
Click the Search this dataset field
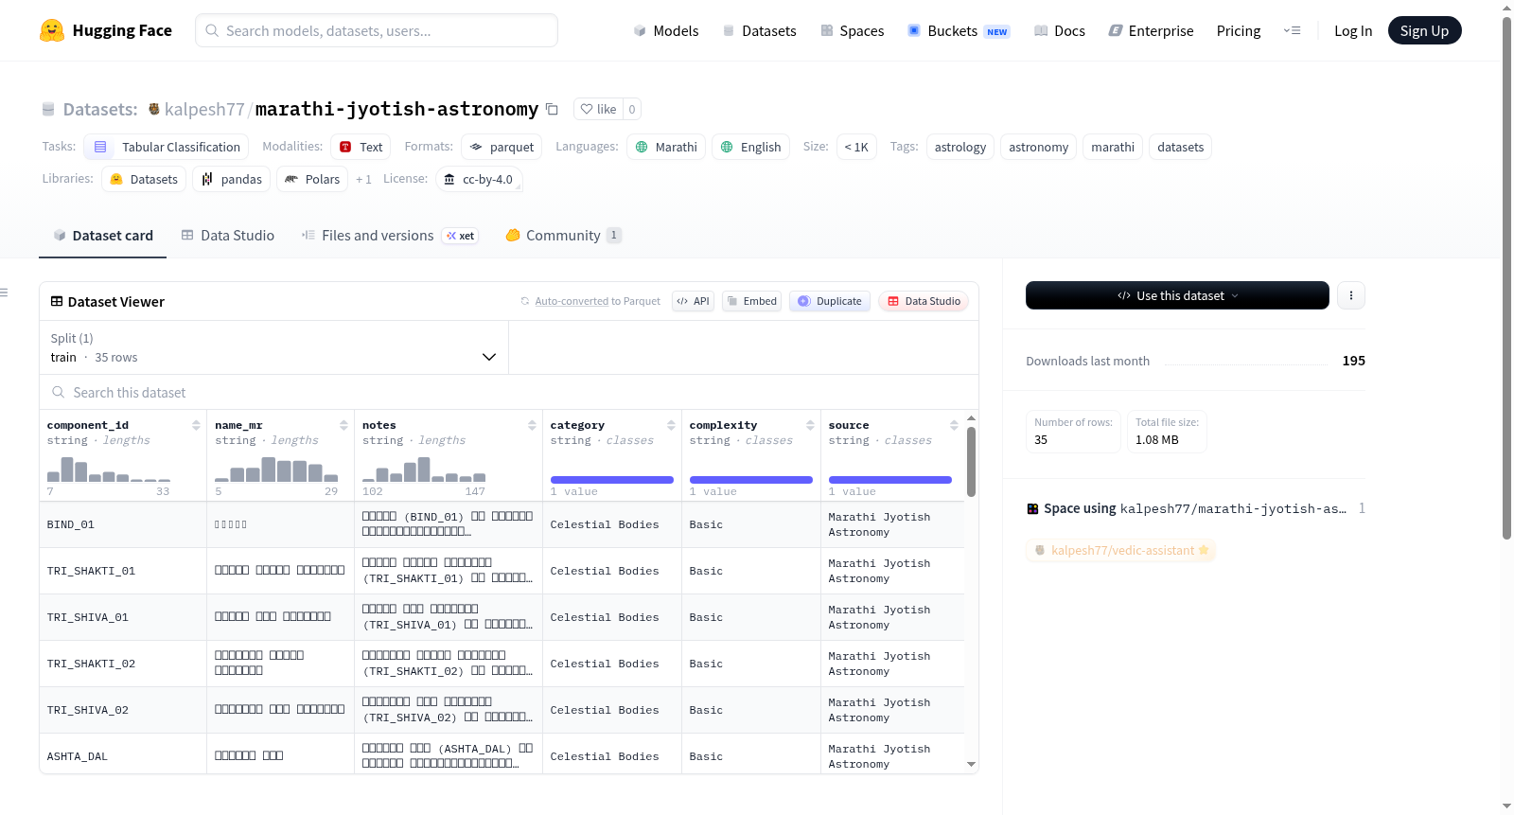(509, 393)
